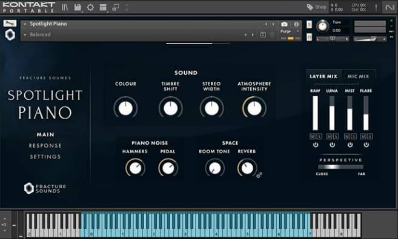
Task: Toggle the lower mute button near the pan slider
Action: (x=309, y=38)
